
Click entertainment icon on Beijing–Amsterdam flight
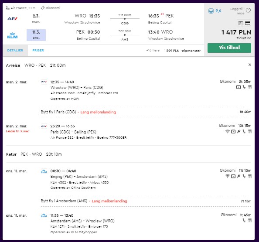tap(233, 176)
